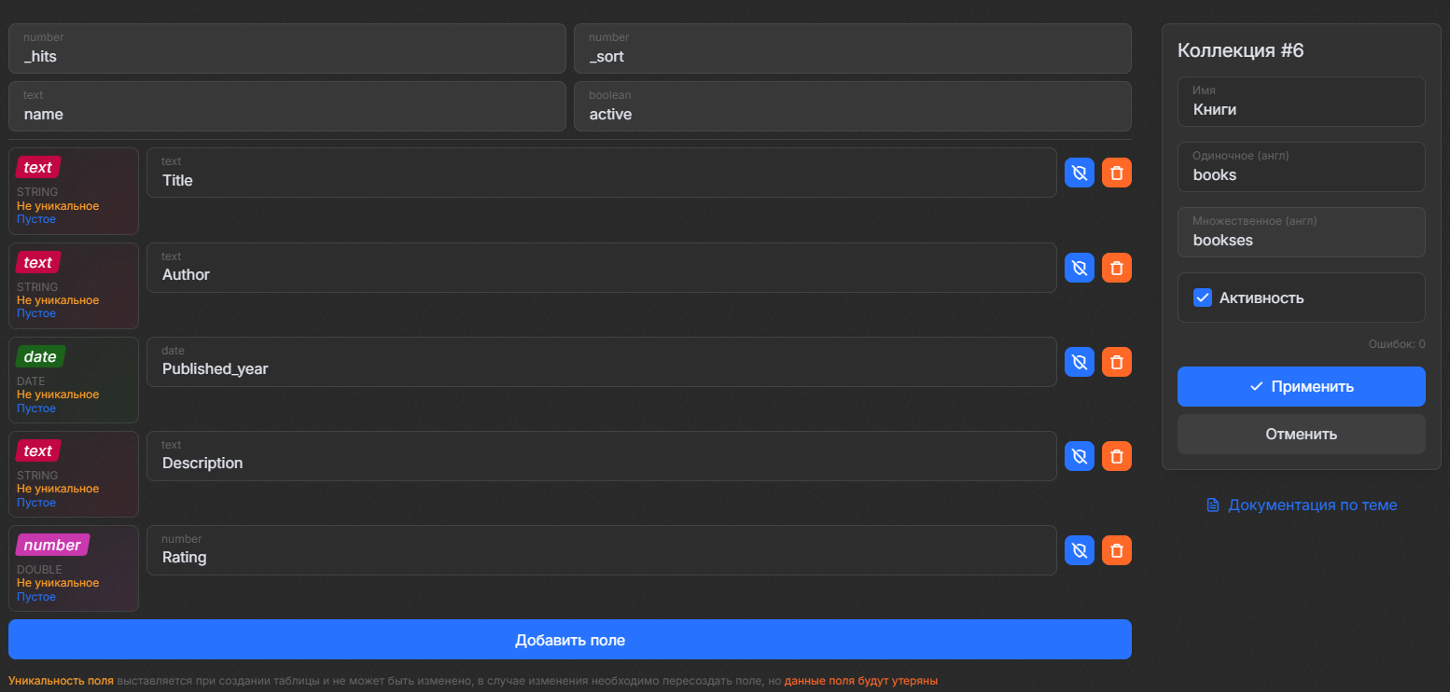Open type badge 'number' for Rating

point(52,545)
